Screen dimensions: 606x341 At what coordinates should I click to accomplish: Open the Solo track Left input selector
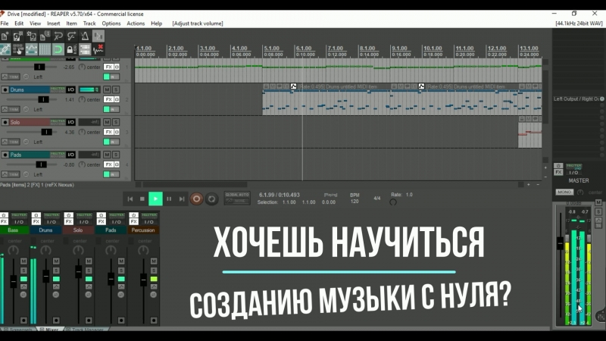(x=38, y=142)
